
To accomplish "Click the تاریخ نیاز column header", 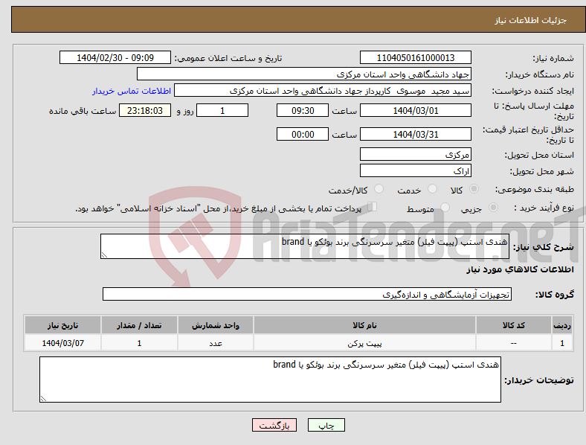I will (62, 325).
